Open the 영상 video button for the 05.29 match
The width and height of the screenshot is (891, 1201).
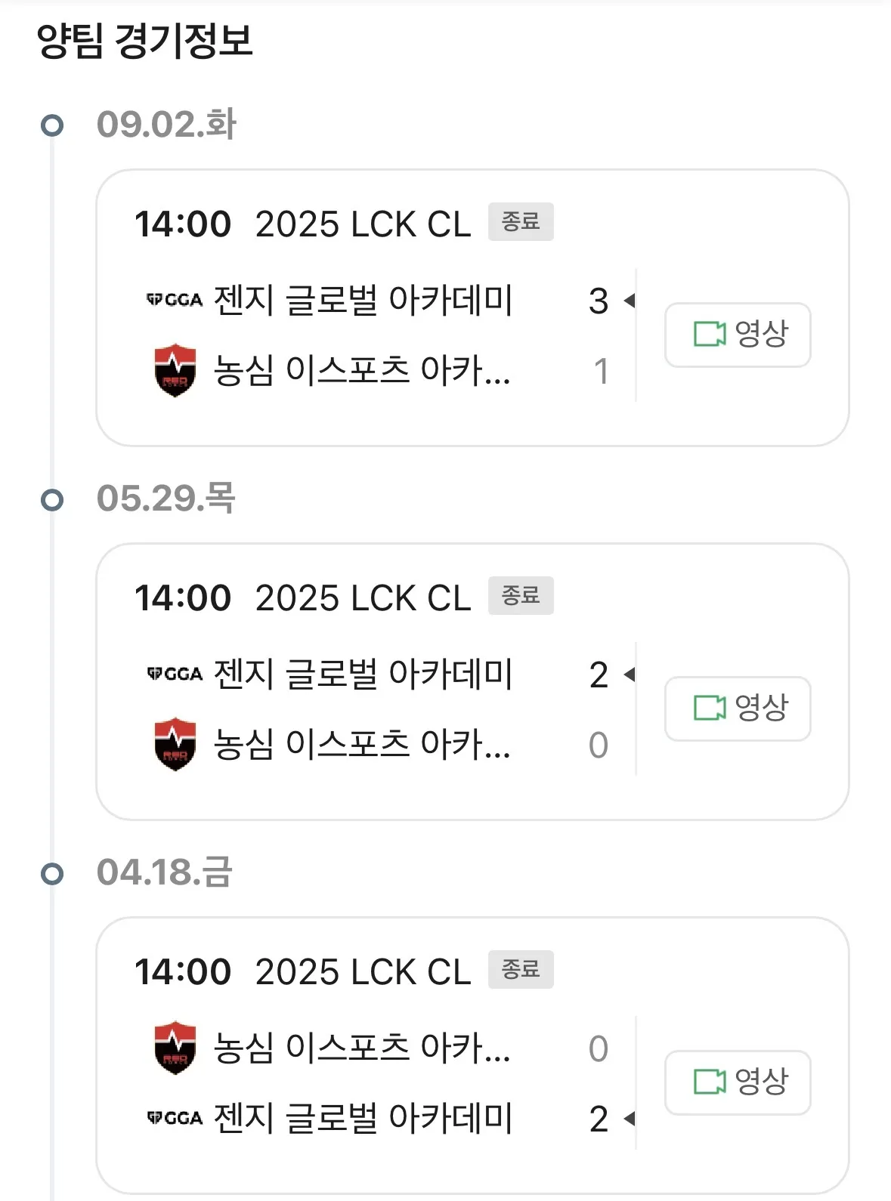click(738, 709)
